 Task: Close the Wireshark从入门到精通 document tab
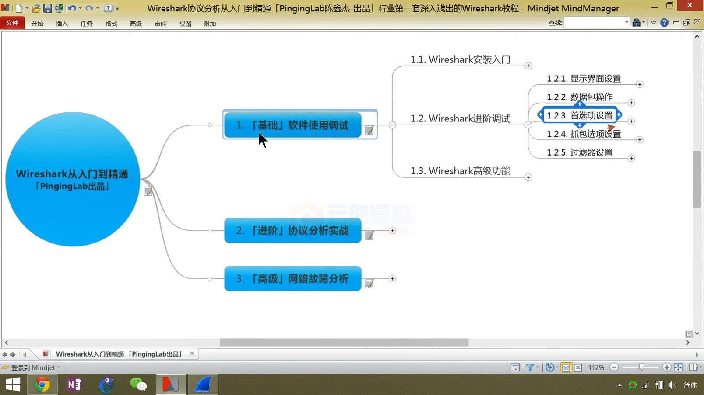[192, 353]
